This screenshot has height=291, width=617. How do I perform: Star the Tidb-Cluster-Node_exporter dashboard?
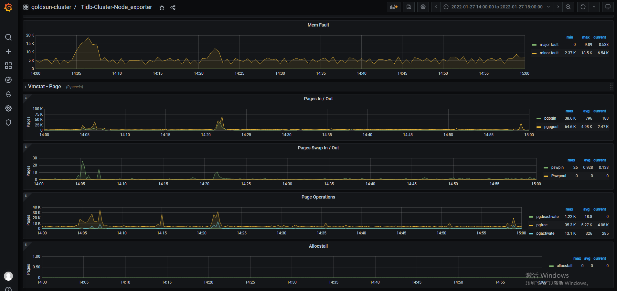tap(162, 7)
